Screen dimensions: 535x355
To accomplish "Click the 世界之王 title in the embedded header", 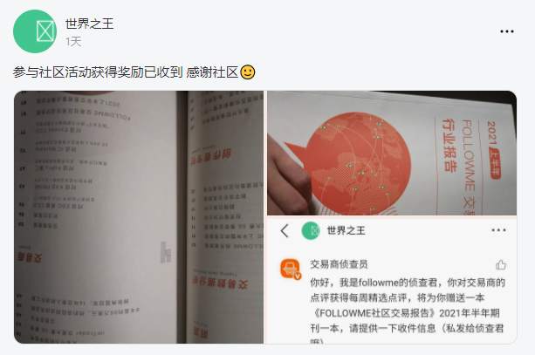I will 346,231.
